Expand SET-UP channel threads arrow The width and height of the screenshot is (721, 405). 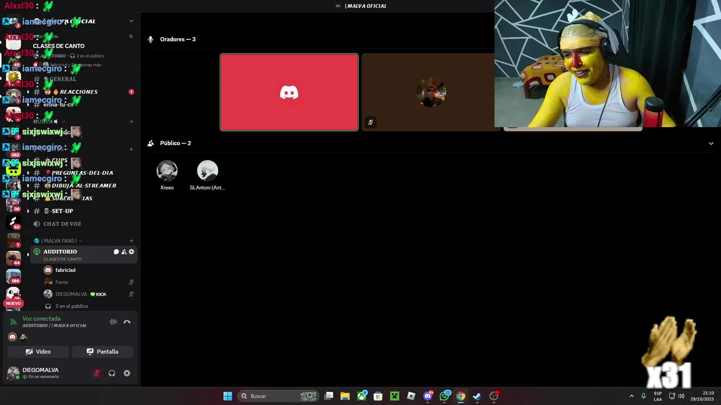pyautogui.click(x=28, y=211)
